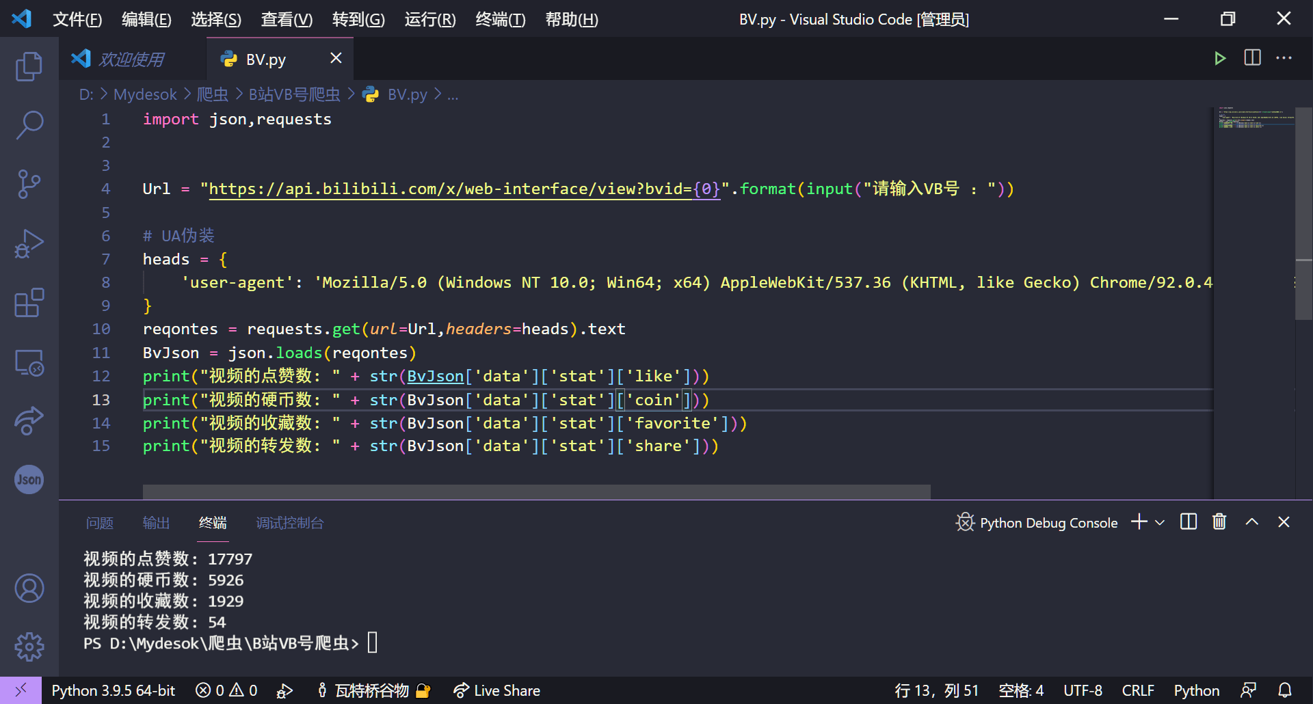Open notifications bell
The width and height of the screenshot is (1313, 704).
1285,691
